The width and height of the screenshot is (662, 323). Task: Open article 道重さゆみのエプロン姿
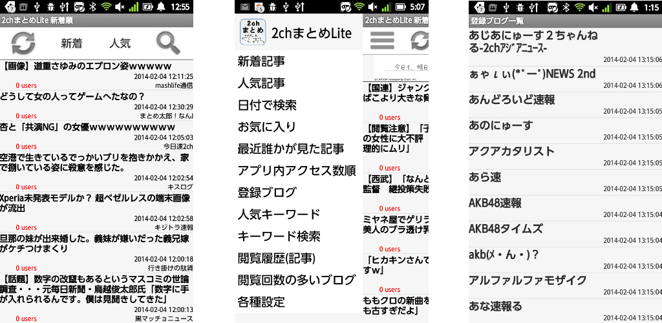click(x=97, y=75)
